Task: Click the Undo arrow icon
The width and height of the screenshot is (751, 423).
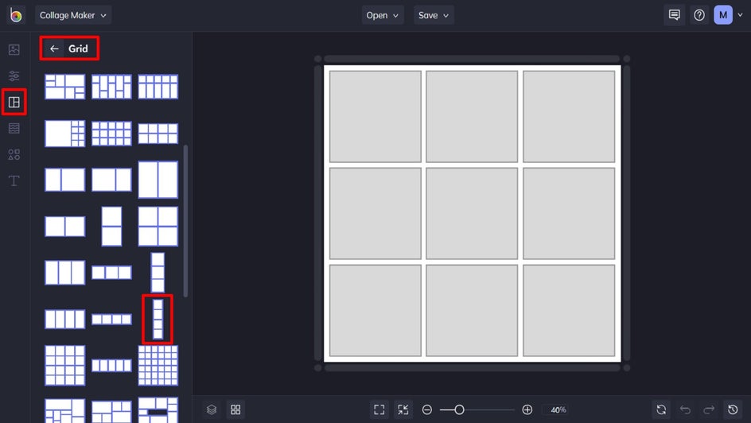Action: [x=685, y=409]
